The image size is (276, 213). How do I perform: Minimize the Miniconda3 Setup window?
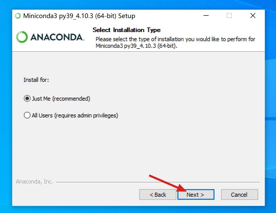click(x=206, y=16)
